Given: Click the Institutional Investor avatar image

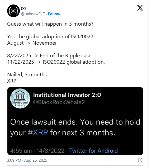Looking at the screenshot, I should [20, 99].
